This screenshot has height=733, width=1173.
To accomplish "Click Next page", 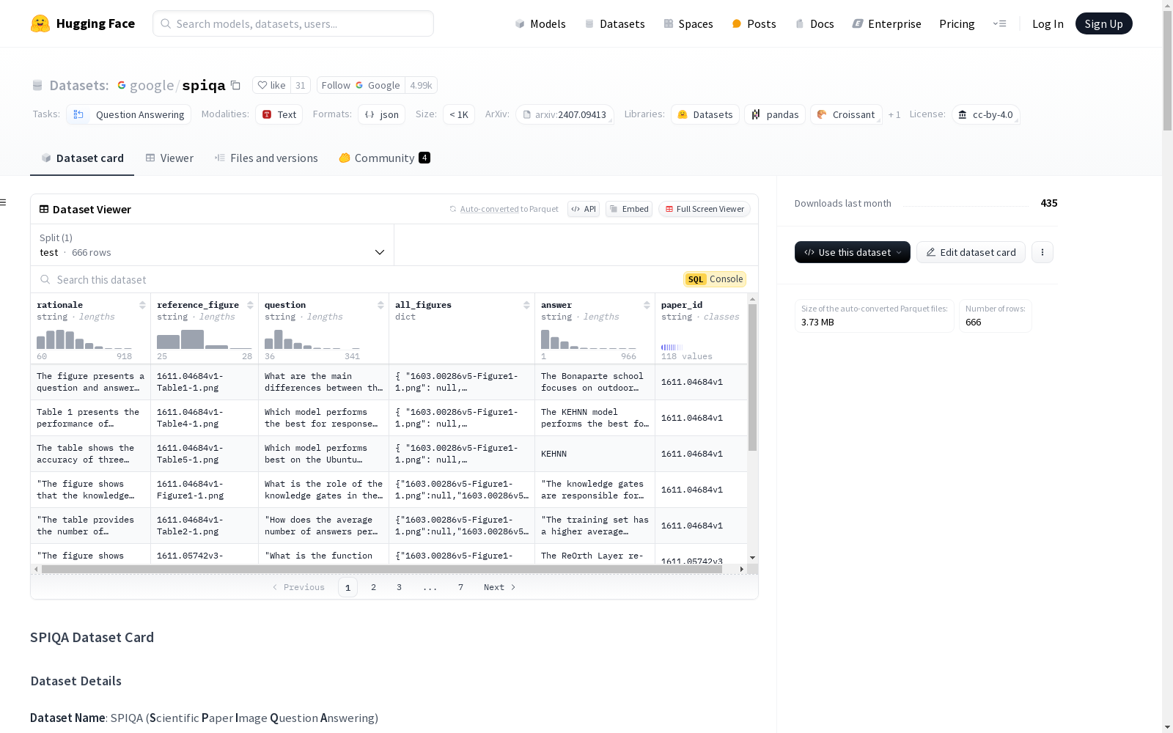I will pyautogui.click(x=499, y=587).
